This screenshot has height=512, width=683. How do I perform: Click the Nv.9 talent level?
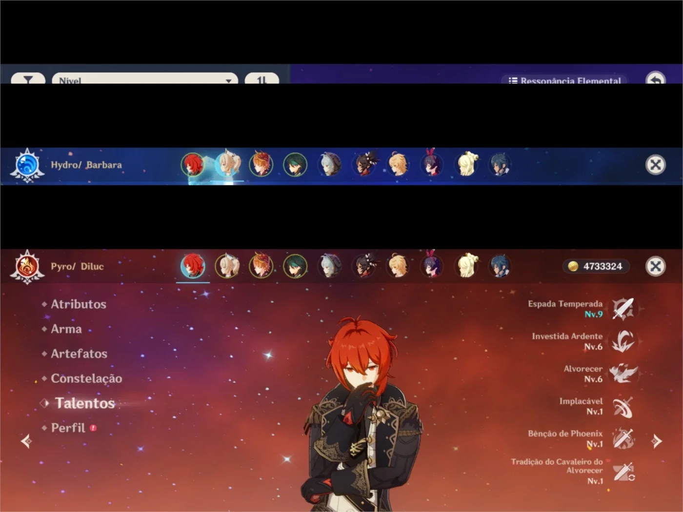click(x=593, y=315)
